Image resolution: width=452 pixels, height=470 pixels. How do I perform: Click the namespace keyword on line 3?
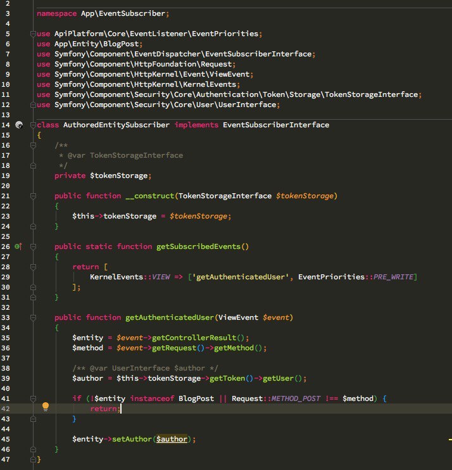click(56, 14)
